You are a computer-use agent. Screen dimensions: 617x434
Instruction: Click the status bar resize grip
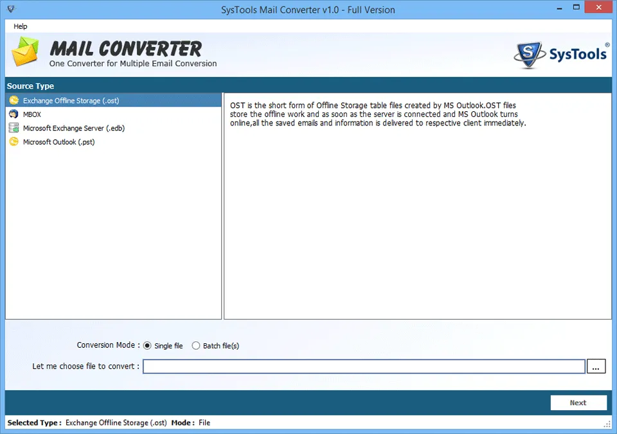(607, 424)
